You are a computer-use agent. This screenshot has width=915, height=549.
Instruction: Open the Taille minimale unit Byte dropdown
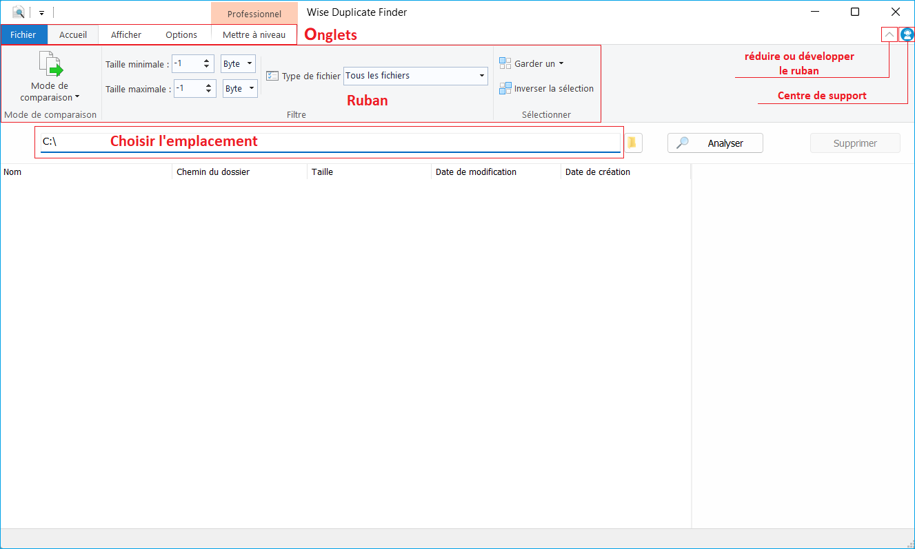tap(238, 63)
